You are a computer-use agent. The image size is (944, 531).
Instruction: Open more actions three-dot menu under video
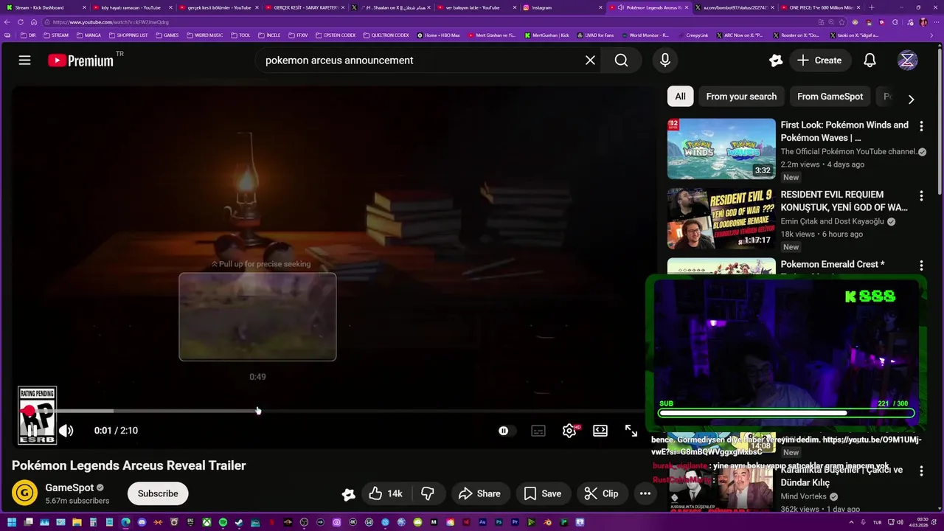pos(645,493)
